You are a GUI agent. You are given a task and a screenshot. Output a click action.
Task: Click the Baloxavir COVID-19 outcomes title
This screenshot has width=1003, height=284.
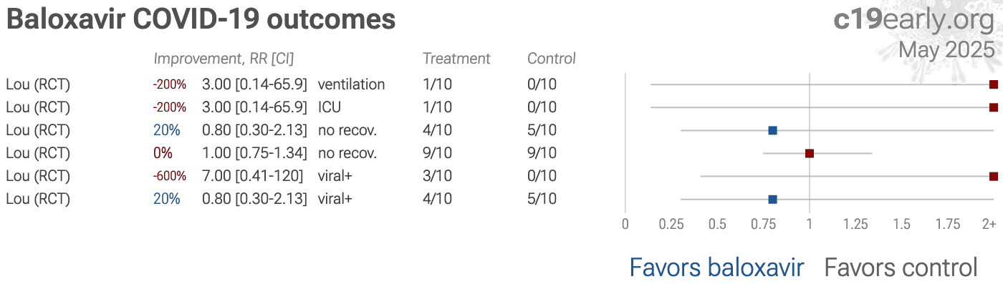tap(201, 19)
